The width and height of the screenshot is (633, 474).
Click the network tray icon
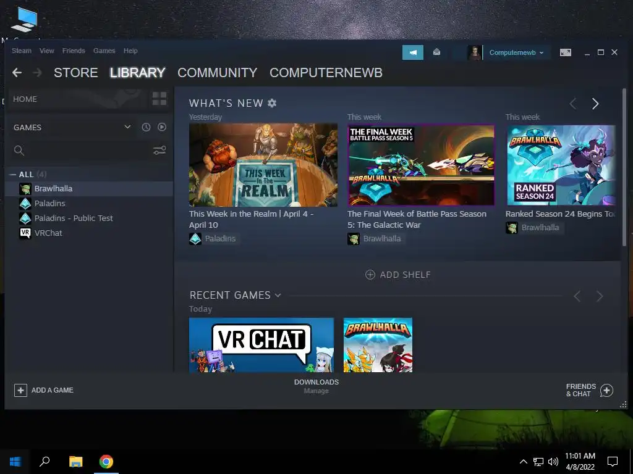pos(538,462)
